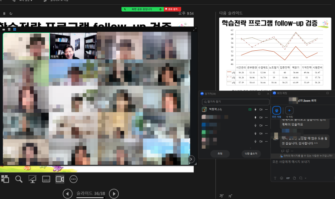
Task: Open more options for second participant
Action: point(267,117)
